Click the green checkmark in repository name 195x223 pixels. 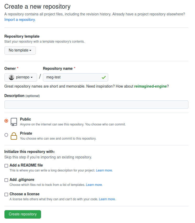pyautogui.click(x=104, y=77)
